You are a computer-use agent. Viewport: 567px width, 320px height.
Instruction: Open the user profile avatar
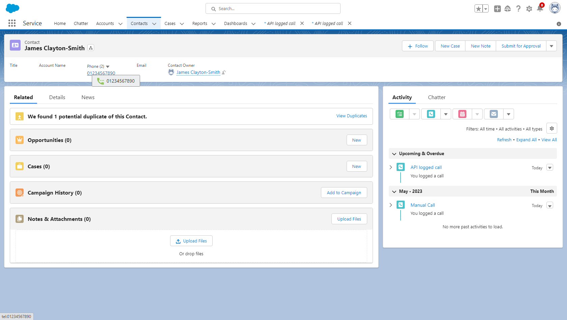555,8
